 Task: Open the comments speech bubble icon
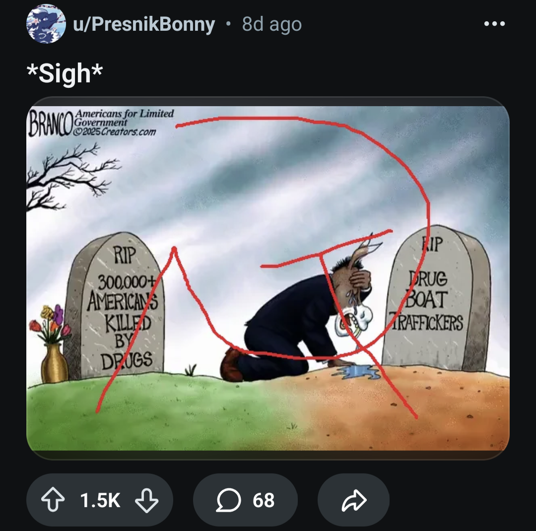click(229, 500)
